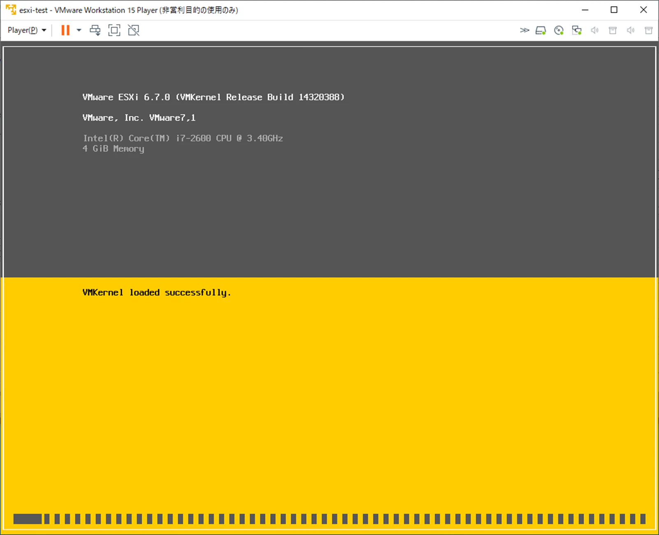Expand the power options arrow beside pause
Image resolution: width=659 pixels, height=535 pixels.
79,30
